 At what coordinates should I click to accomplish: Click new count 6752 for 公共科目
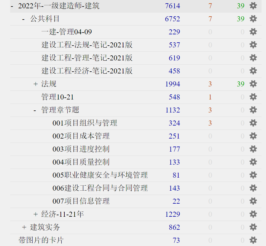[173, 19]
